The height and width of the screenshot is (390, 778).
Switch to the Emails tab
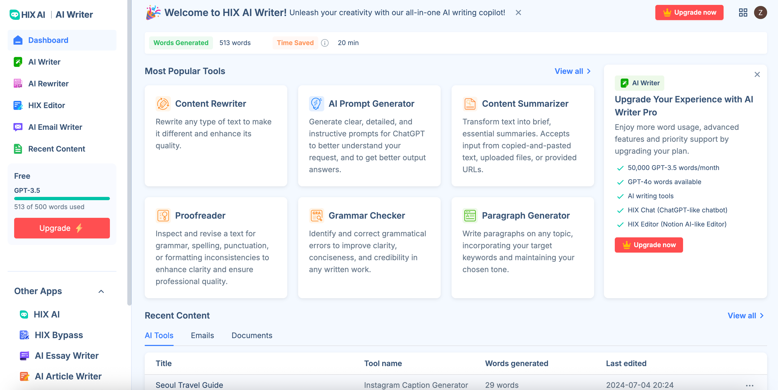202,335
